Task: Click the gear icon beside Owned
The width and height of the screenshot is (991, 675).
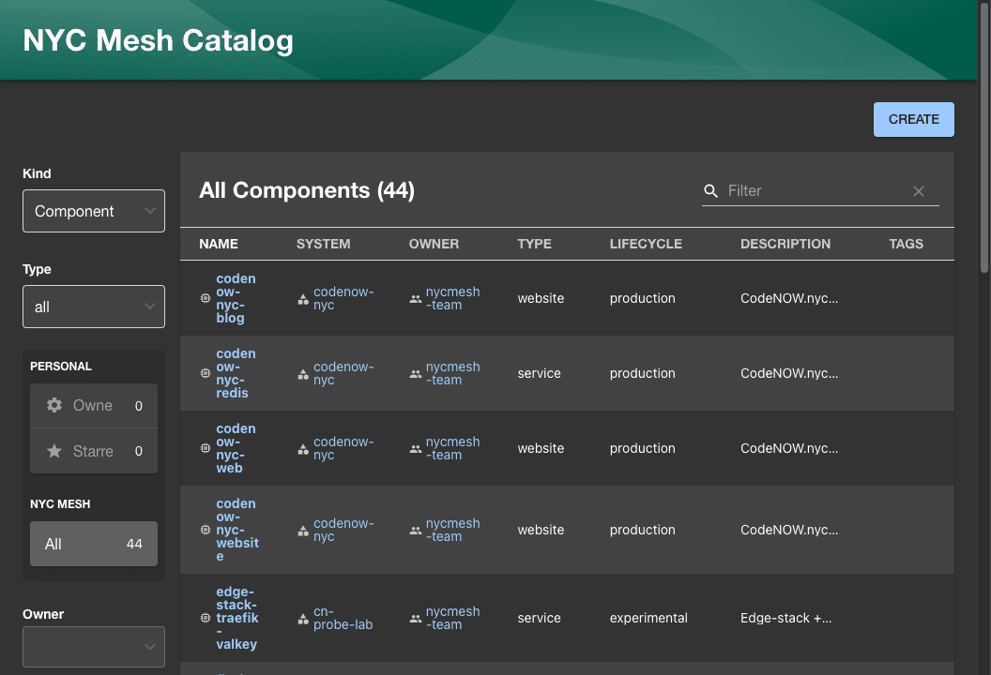Action: pyautogui.click(x=54, y=405)
